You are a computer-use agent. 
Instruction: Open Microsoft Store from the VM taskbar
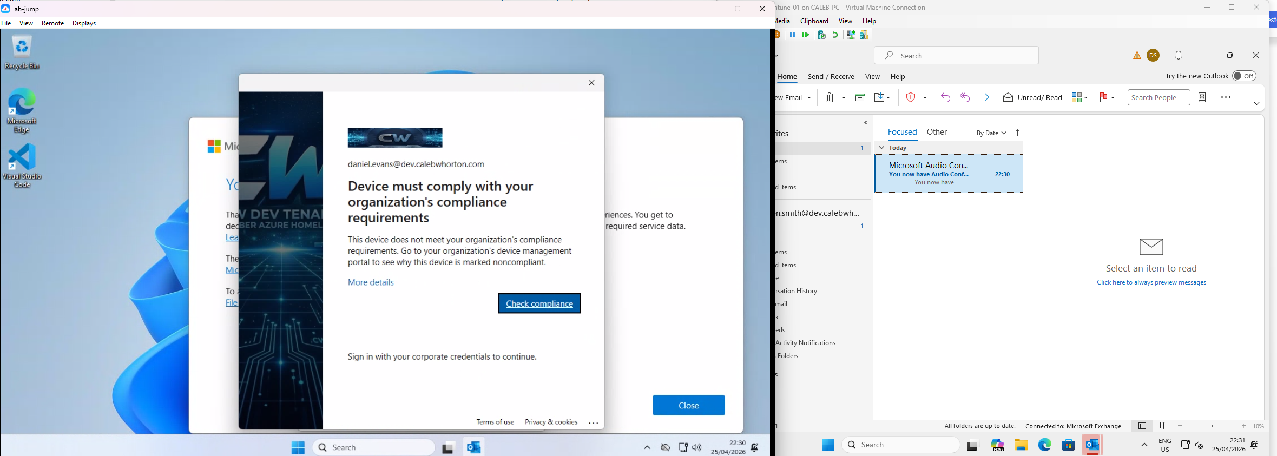[x=1068, y=445]
